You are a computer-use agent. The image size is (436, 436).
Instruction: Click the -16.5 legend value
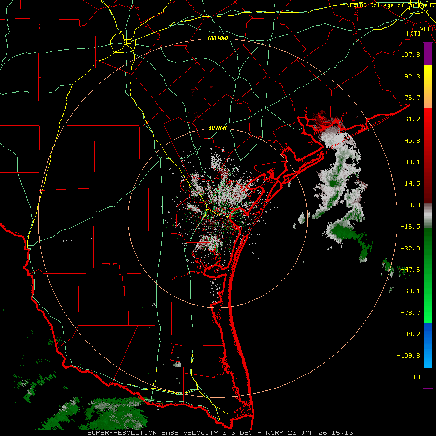[x=410, y=227]
